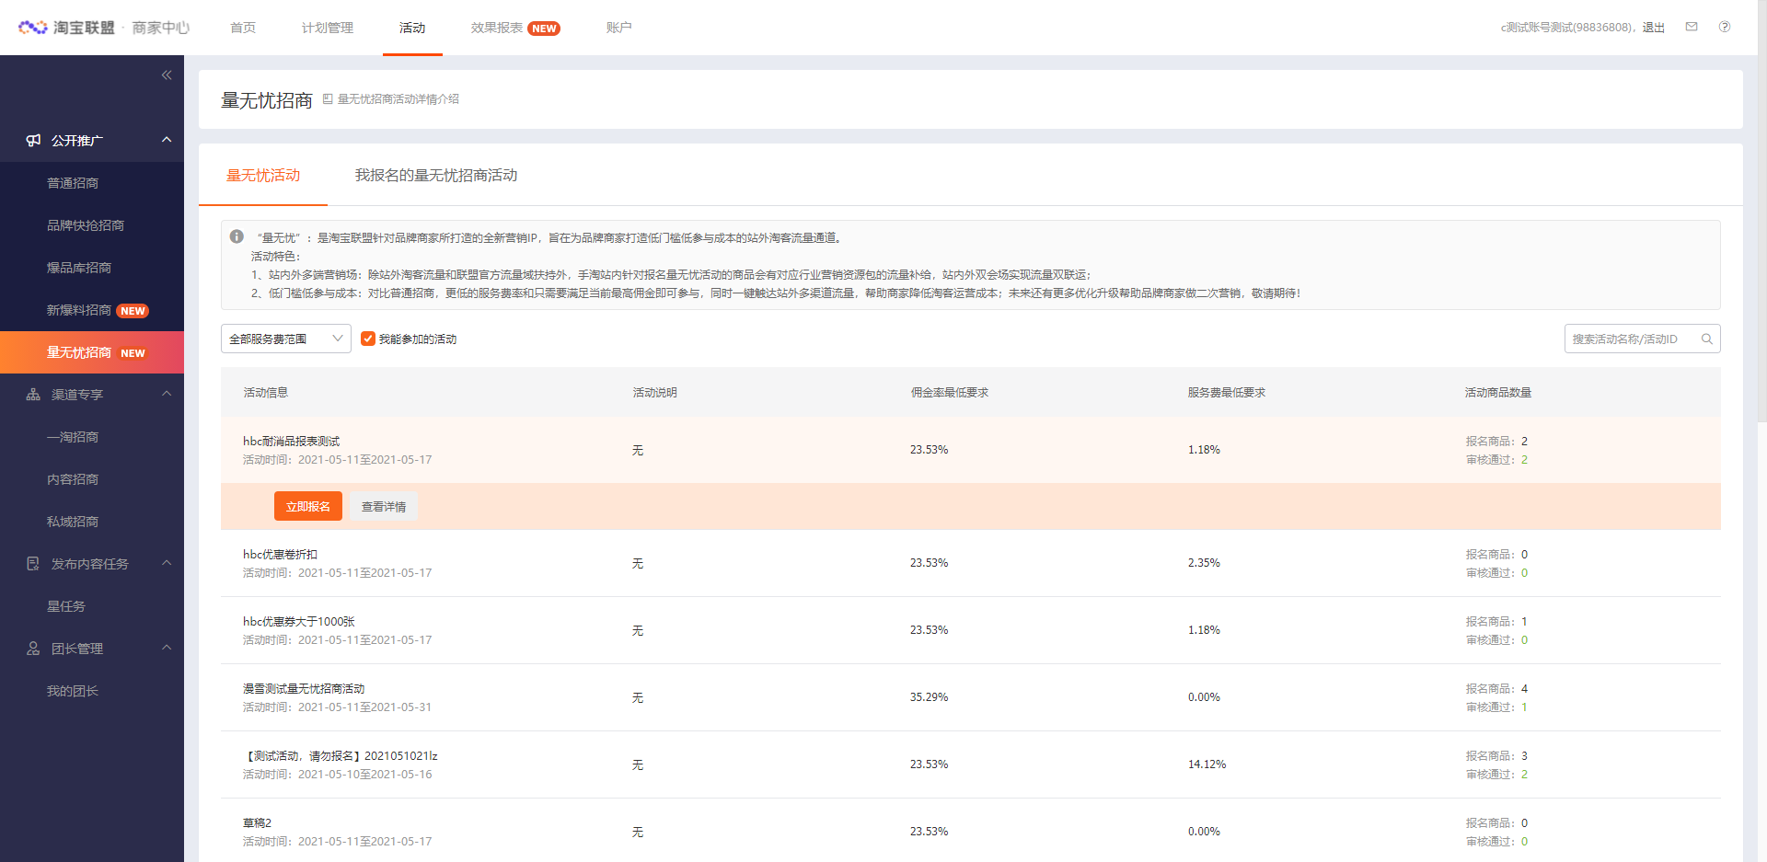Open 内容招商 in sidebar
The image size is (1767, 862).
73,479
